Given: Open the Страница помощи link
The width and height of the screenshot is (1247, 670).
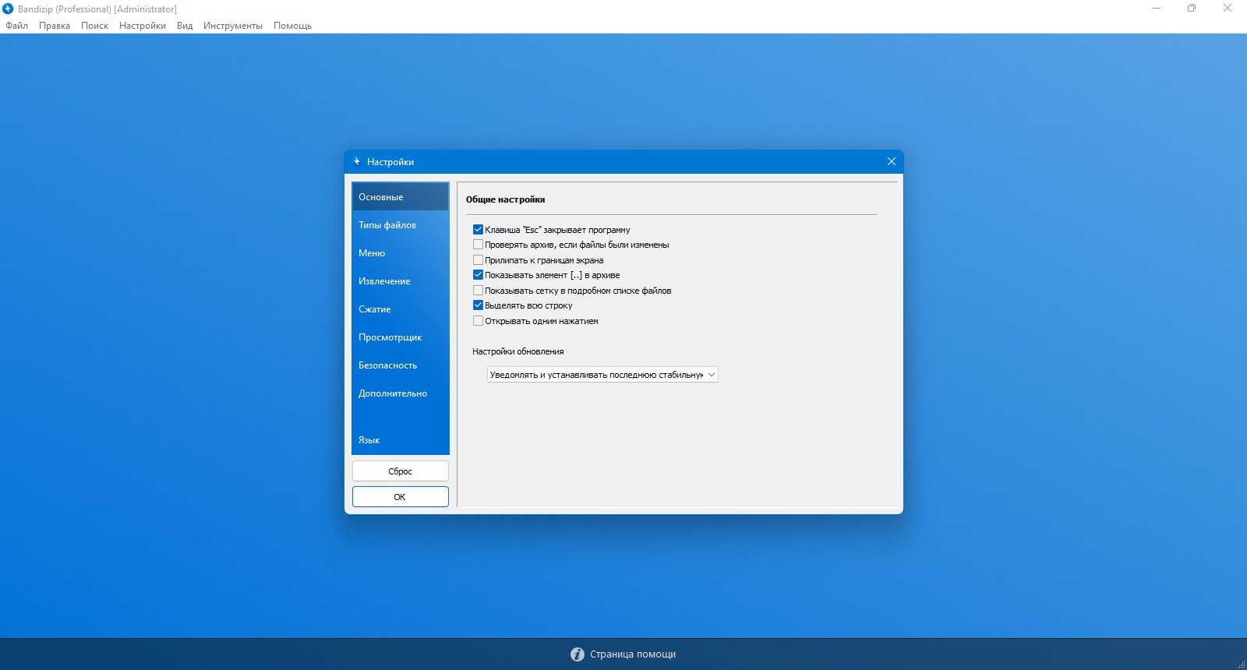Looking at the screenshot, I should 633,654.
